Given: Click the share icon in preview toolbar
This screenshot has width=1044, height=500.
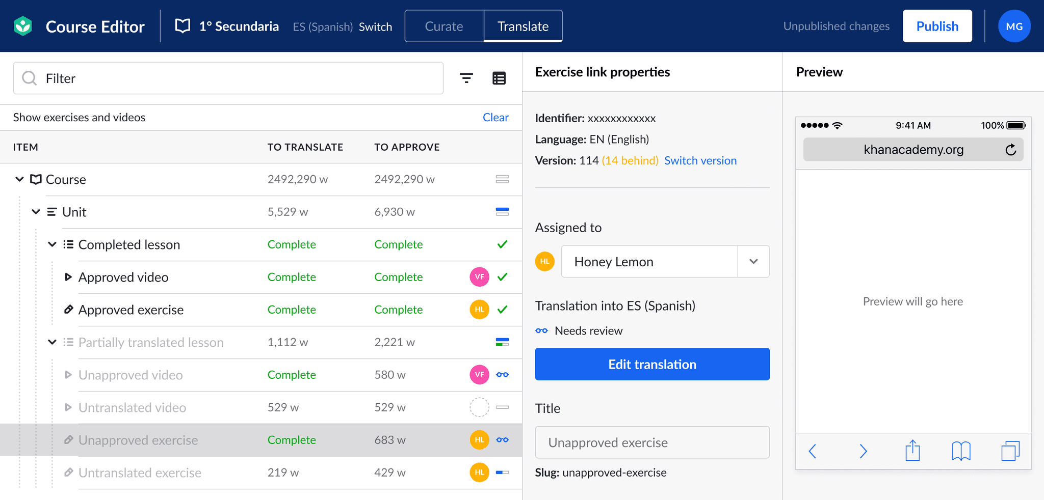Looking at the screenshot, I should click(912, 451).
